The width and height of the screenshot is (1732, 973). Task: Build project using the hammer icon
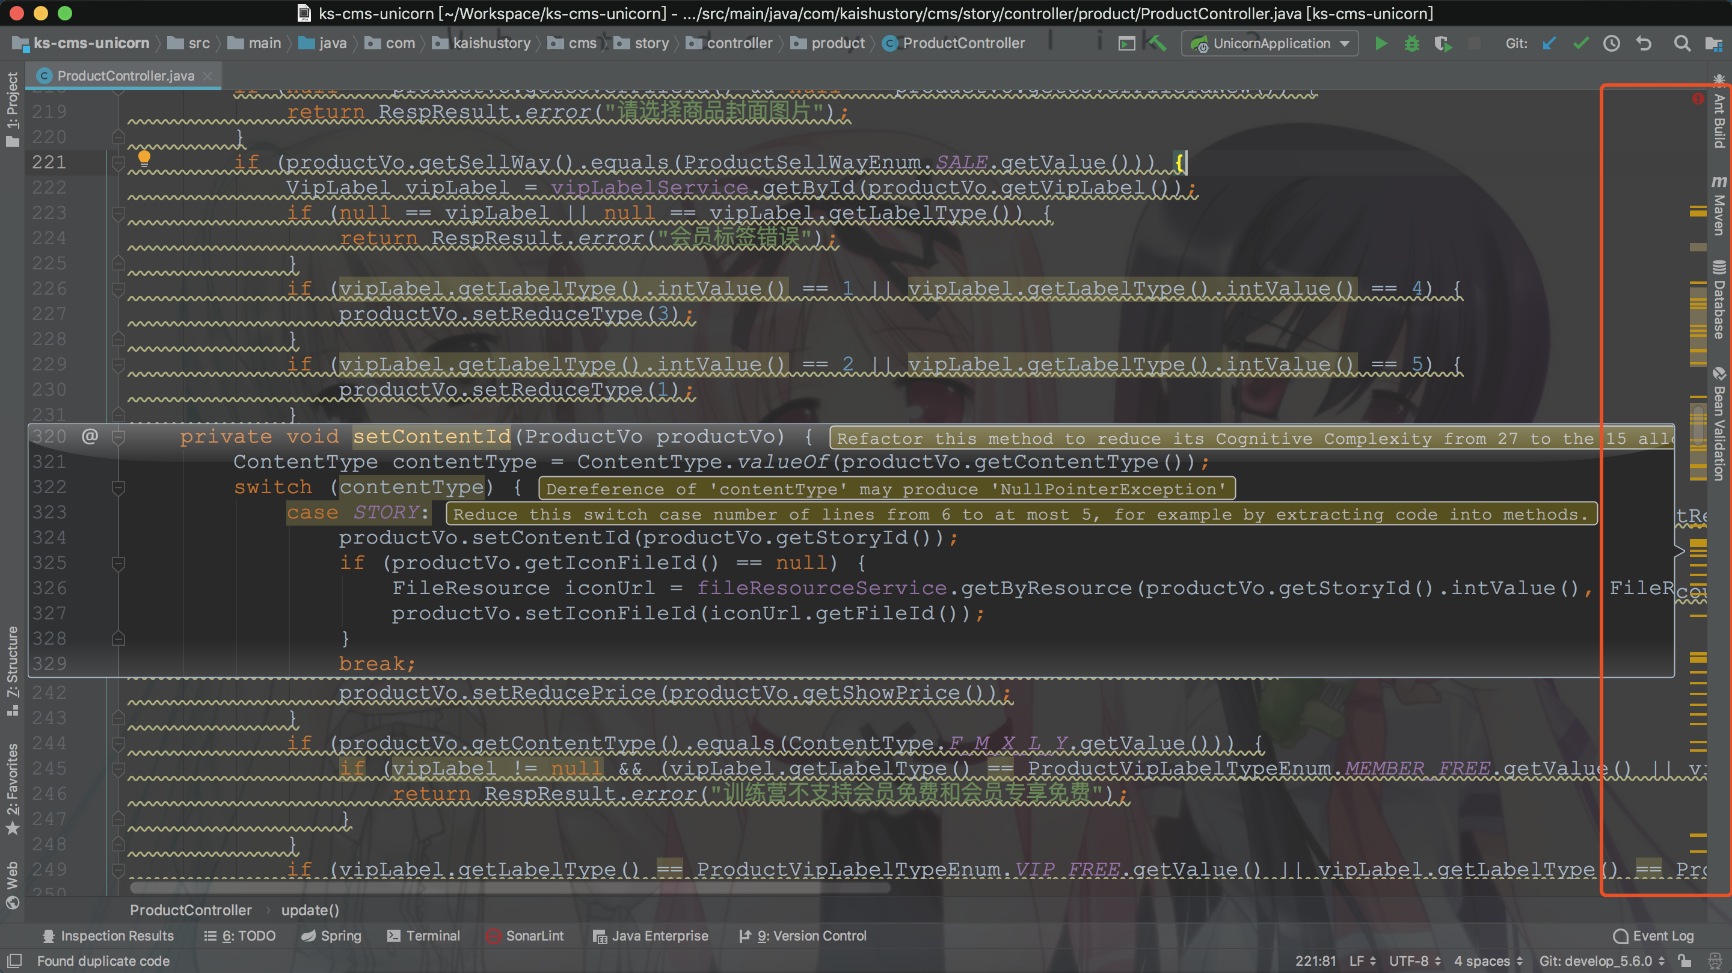click(x=1157, y=44)
